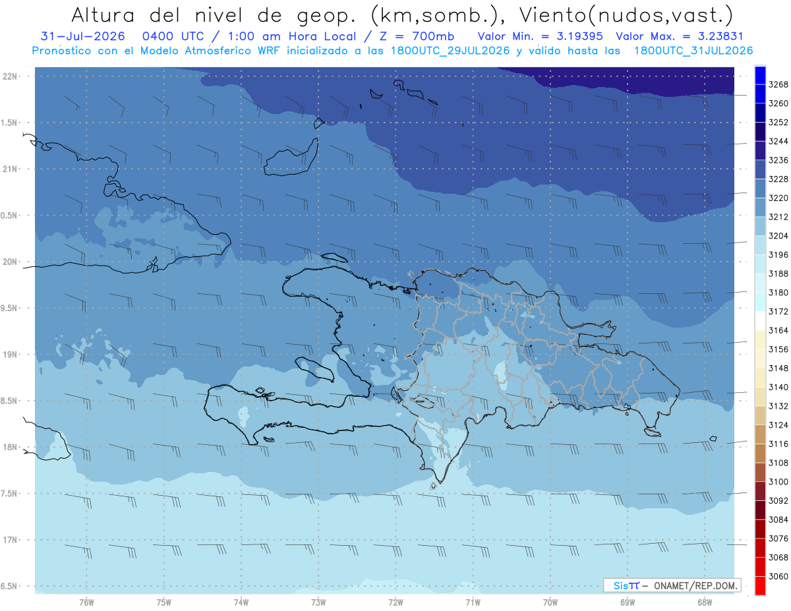Click the longitude axis label '72W'
This screenshot has width=791, height=611.
[x=395, y=602]
